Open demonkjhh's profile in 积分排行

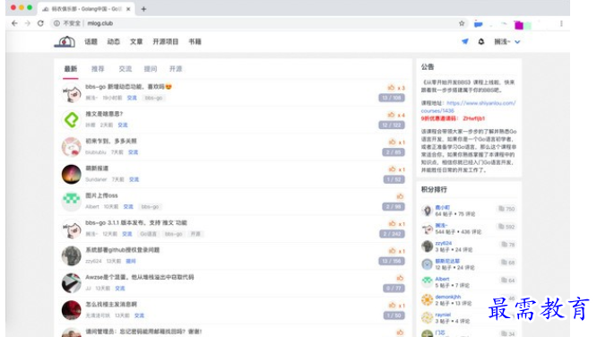click(448, 297)
